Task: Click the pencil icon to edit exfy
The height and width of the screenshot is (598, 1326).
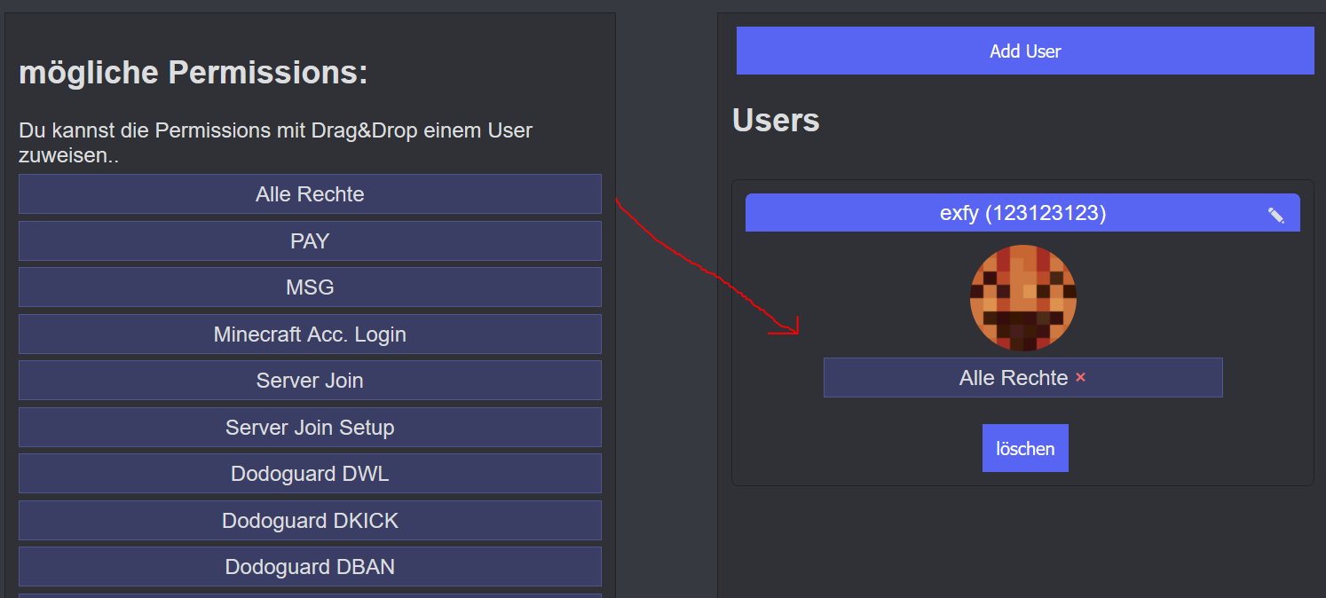Action: (1276, 213)
